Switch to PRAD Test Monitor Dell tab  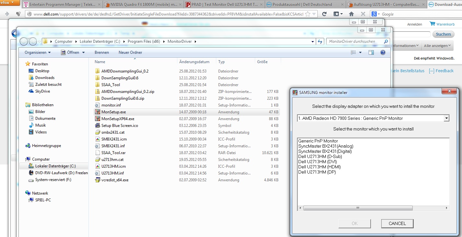[224, 5]
